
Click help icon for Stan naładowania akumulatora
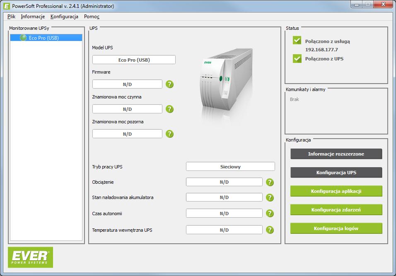pos(270,197)
